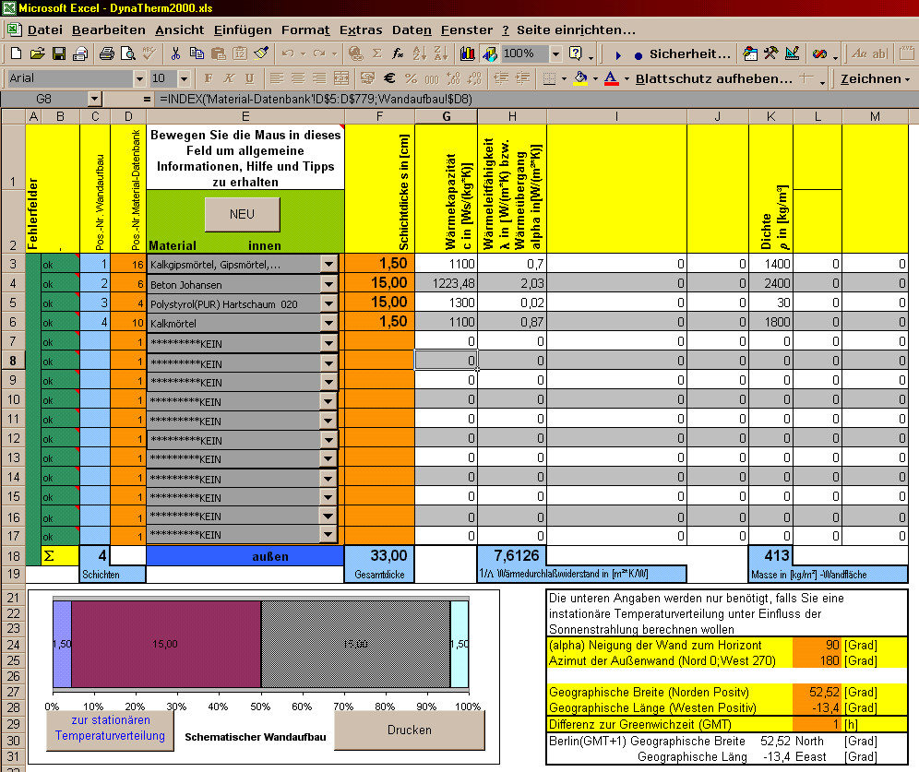Image resolution: width=919 pixels, height=772 pixels.
Task: Open the font size 10 dropdown
Action: [184, 78]
